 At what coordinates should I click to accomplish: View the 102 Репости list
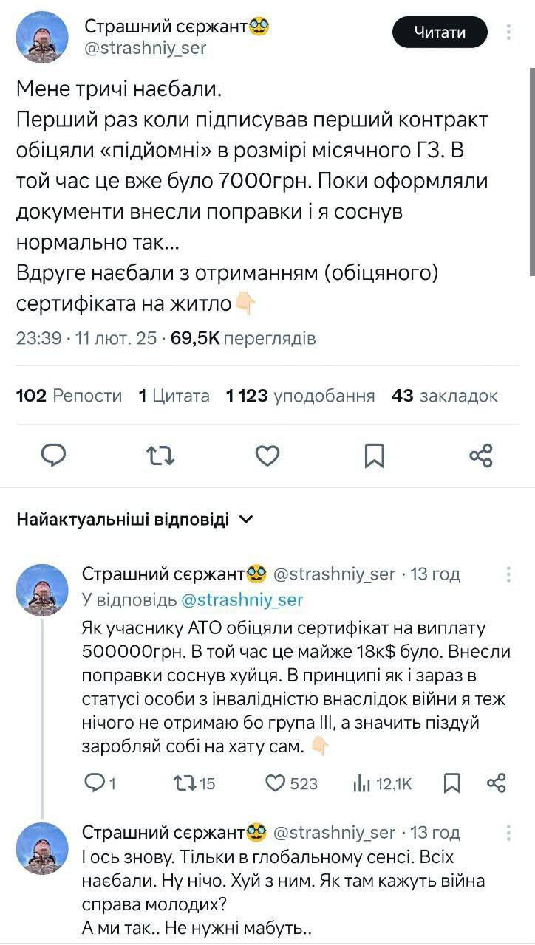[x=69, y=396]
